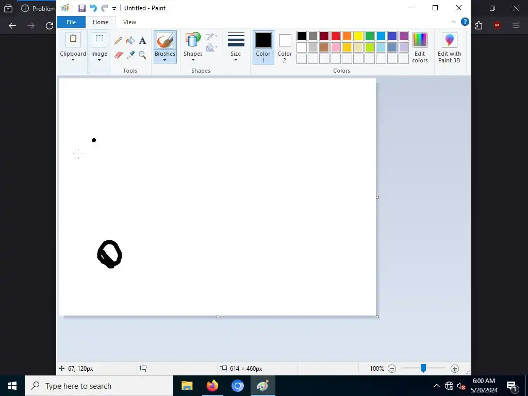528x396 pixels.
Task: Click the Clipboard paste icon
Action: [73, 39]
